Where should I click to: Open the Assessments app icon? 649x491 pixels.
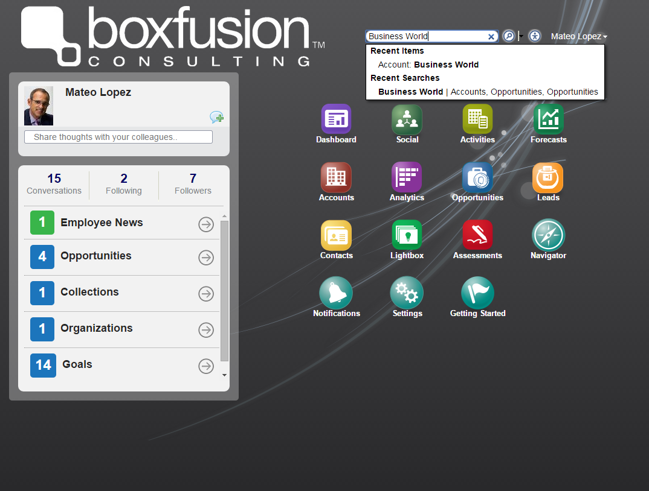[477, 235]
